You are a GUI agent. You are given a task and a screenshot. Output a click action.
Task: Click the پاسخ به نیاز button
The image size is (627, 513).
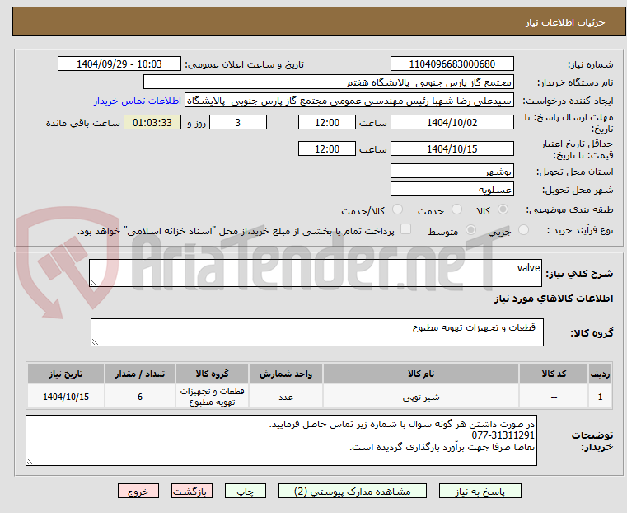(480, 491)
